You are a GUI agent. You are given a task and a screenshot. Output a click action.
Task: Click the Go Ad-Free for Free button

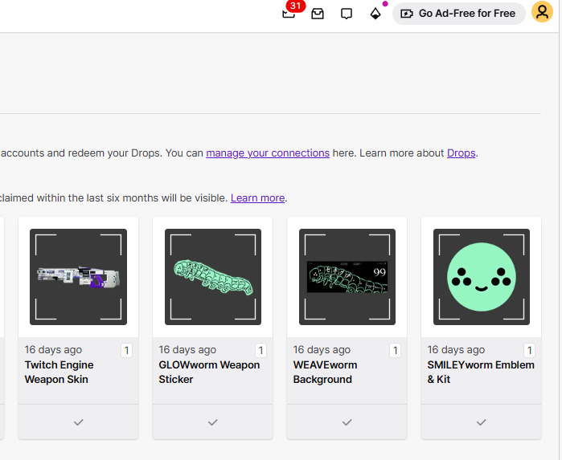pyautogui.click(x=458, y=14)
